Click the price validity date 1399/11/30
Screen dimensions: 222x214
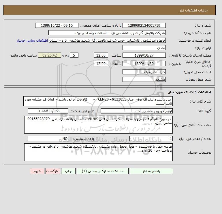coord(144,63)
